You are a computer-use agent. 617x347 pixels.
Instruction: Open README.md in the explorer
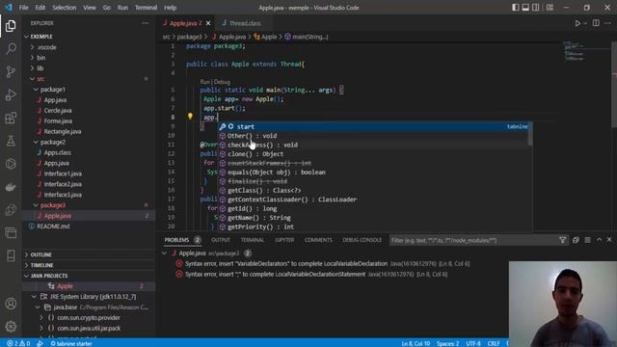pyautogui.click(x=53, y=227)
